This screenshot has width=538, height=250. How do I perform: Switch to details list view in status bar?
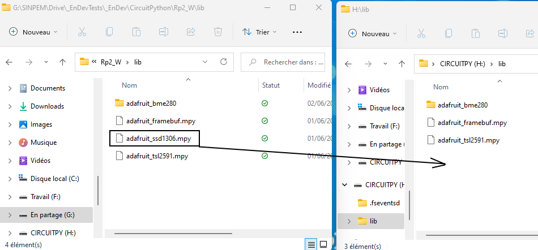311,244
